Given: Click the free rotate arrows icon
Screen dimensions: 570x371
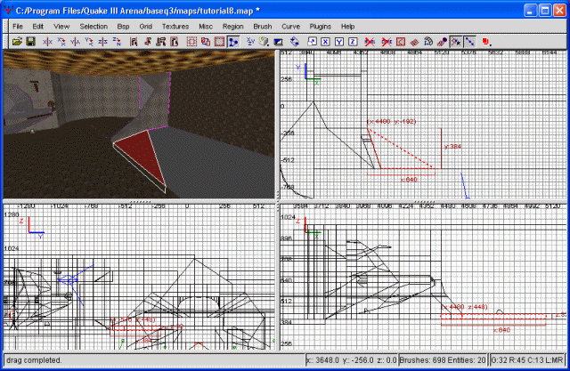Looking at the screenshot, I should pos(295,42).
